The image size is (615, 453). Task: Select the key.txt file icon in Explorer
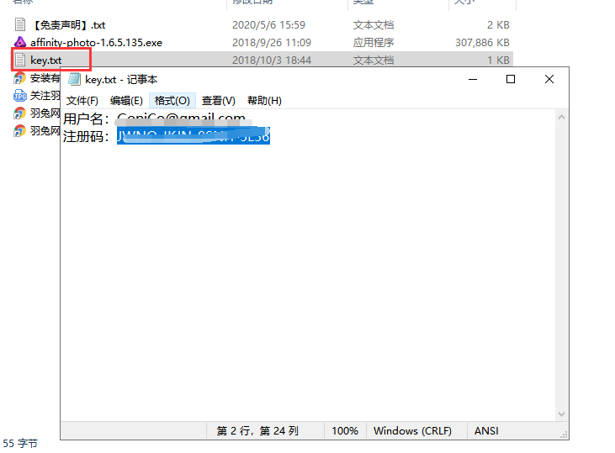coord(20,60)
